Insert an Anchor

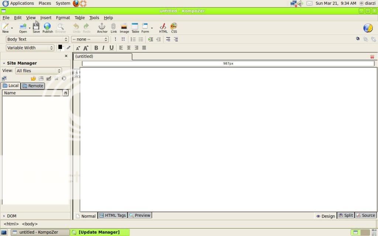pos(102,28)
